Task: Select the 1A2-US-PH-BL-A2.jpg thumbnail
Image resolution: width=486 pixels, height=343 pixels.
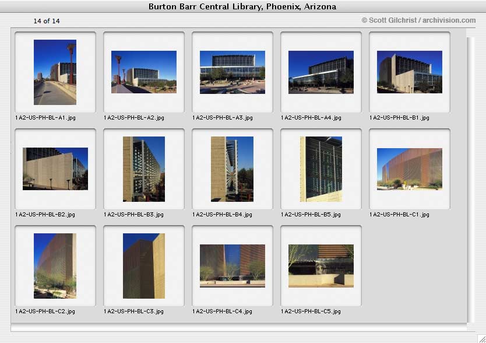Action: click(144, 72)
